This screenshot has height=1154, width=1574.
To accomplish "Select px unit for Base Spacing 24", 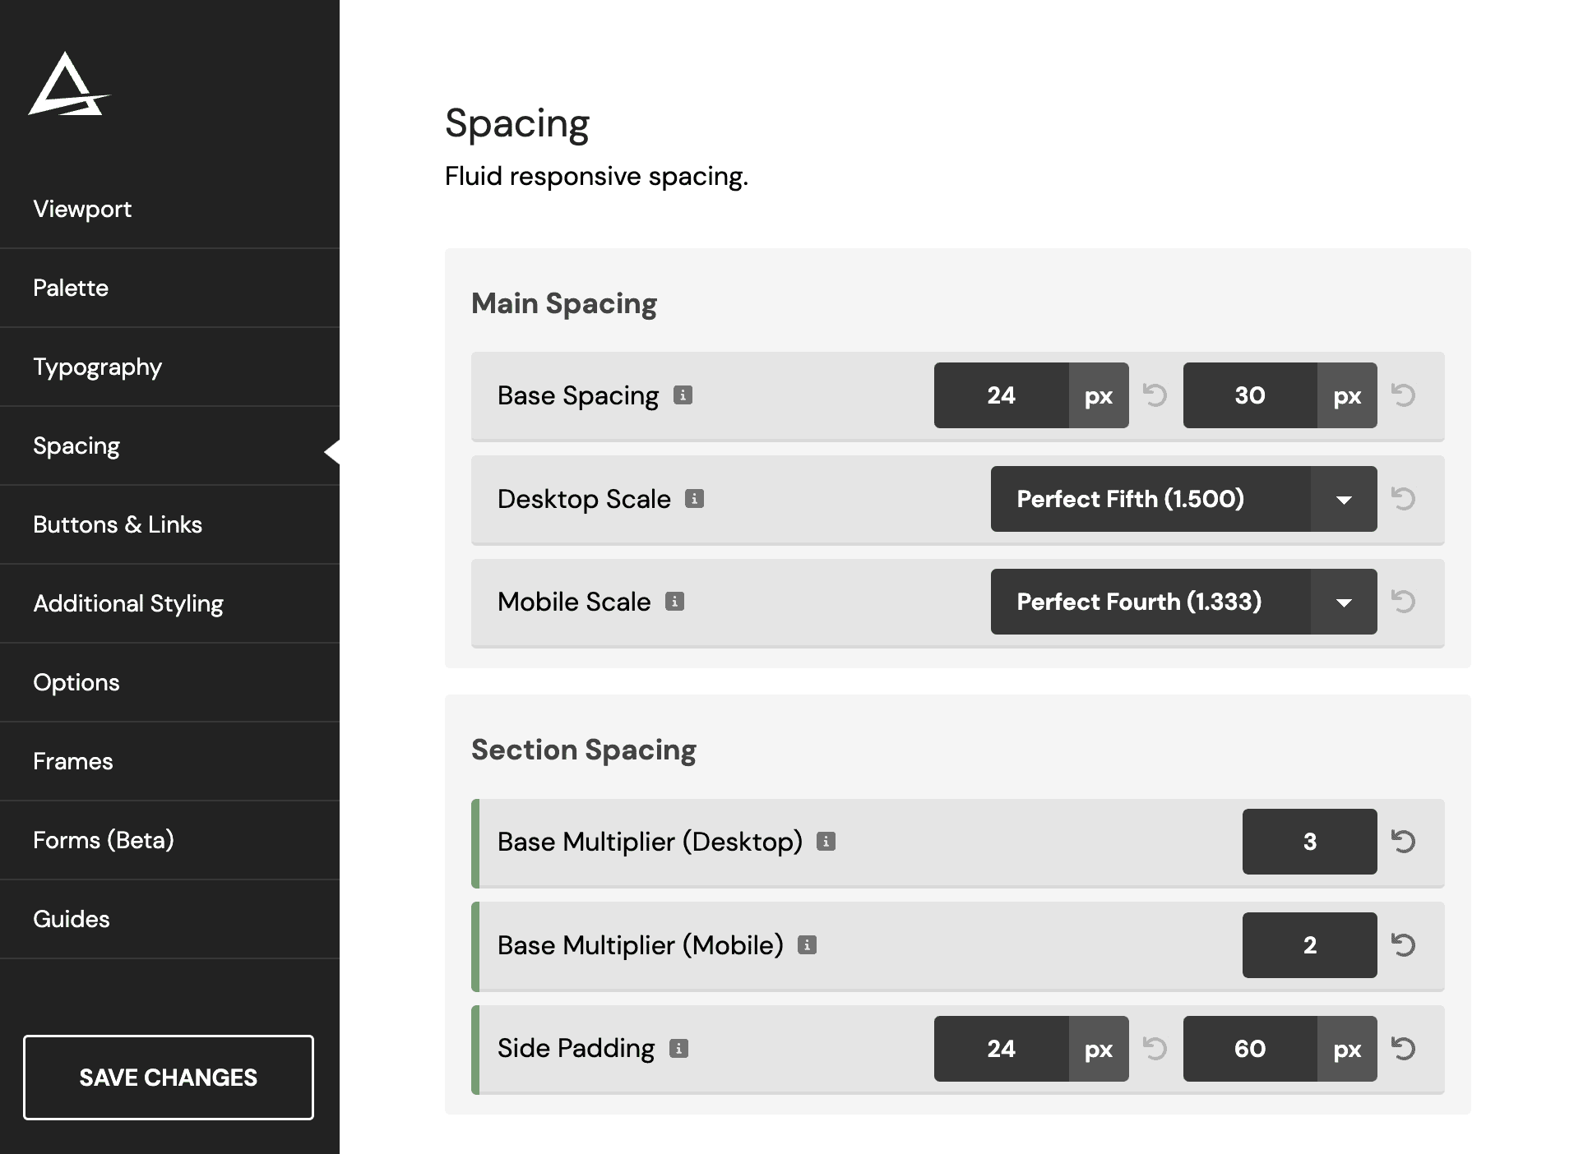I will [x=1099, y=395].
